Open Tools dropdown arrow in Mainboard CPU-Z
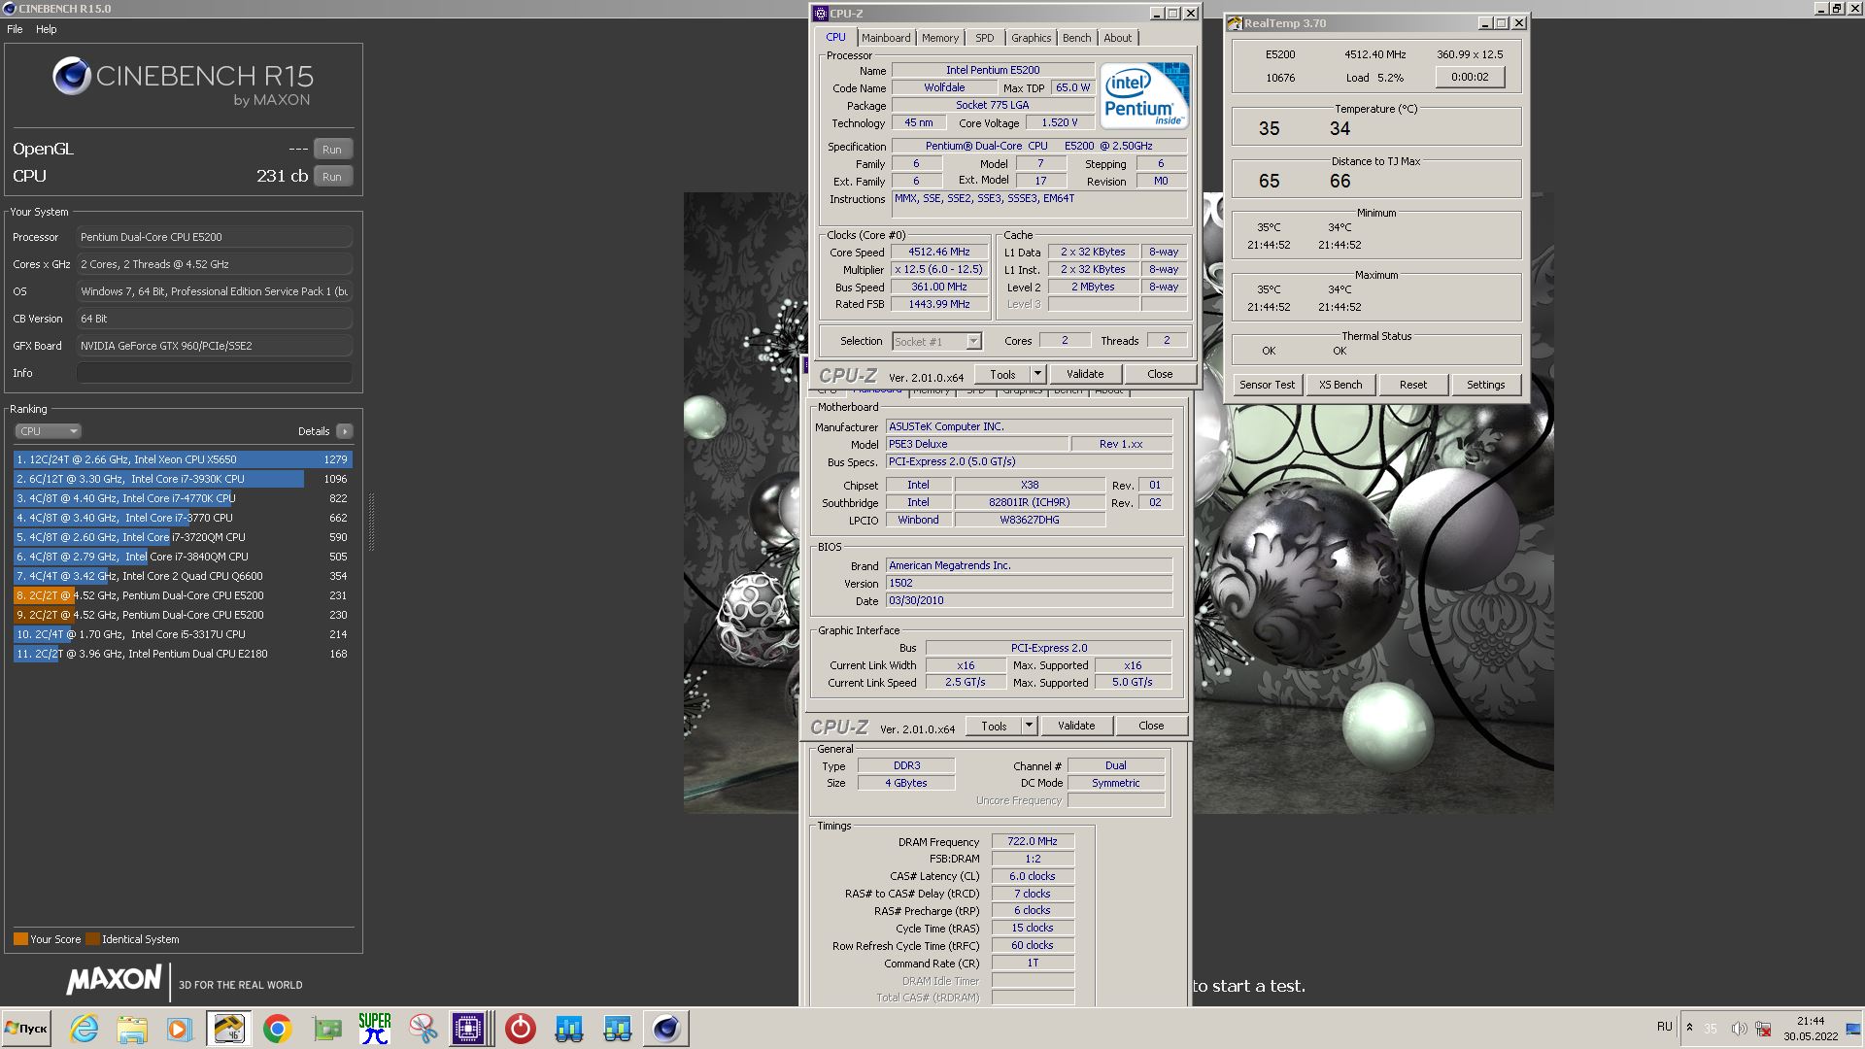The image size is (1865, 1049). click(x=1029, y=726)
